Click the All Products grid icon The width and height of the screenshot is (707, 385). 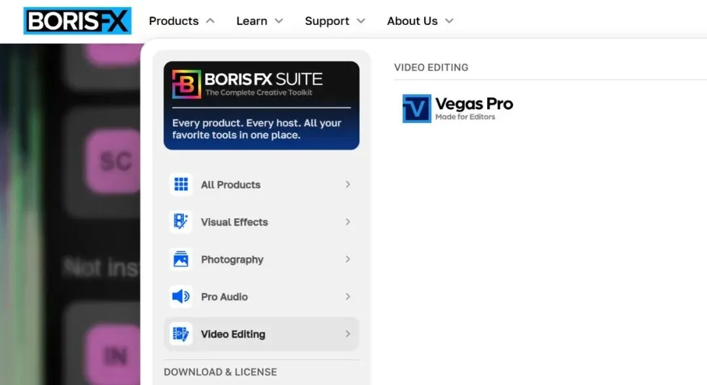(181, 184)
